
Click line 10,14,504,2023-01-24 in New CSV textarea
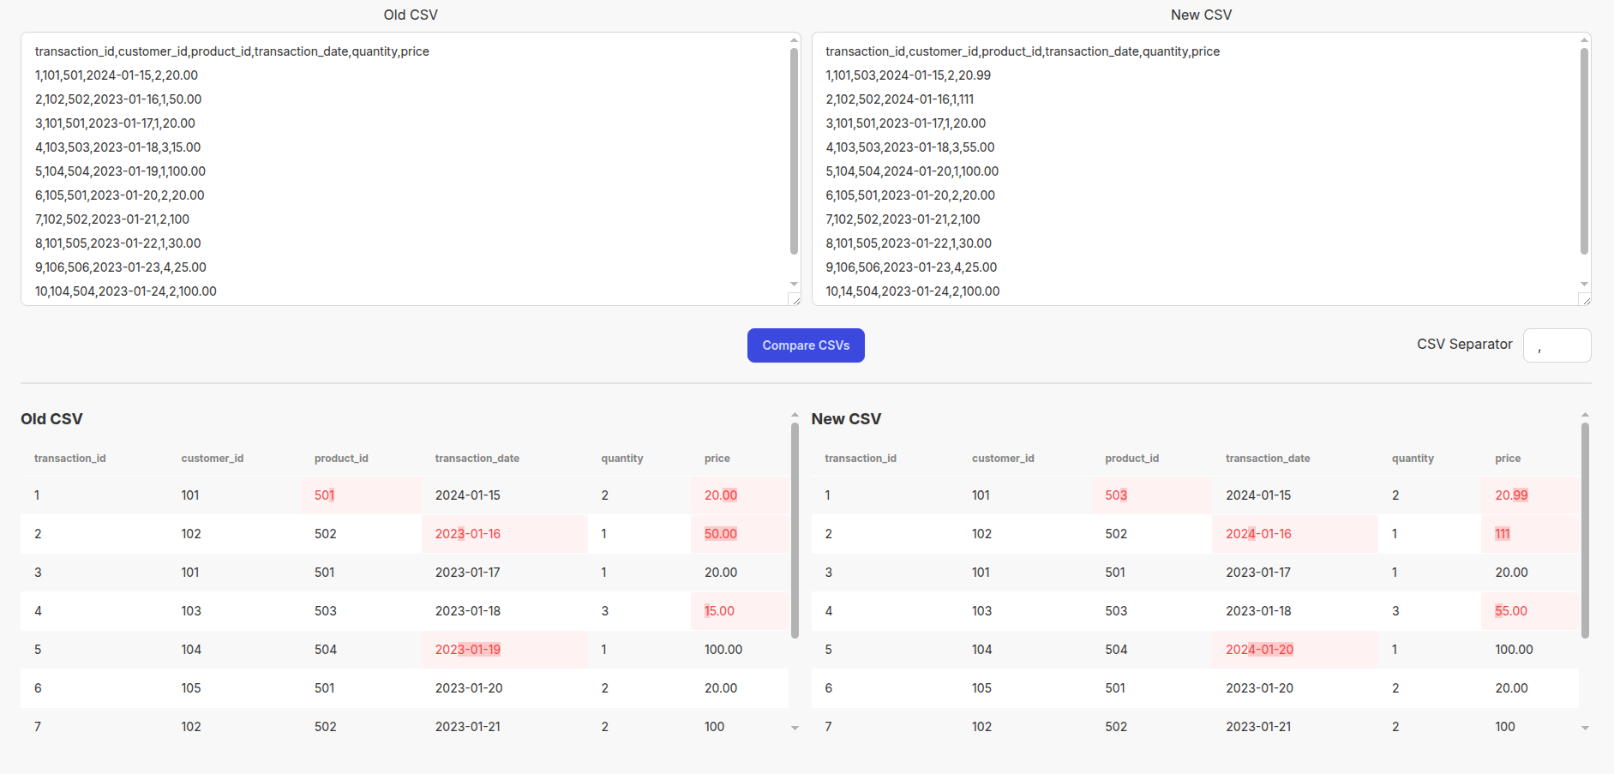tap(913, 291)
